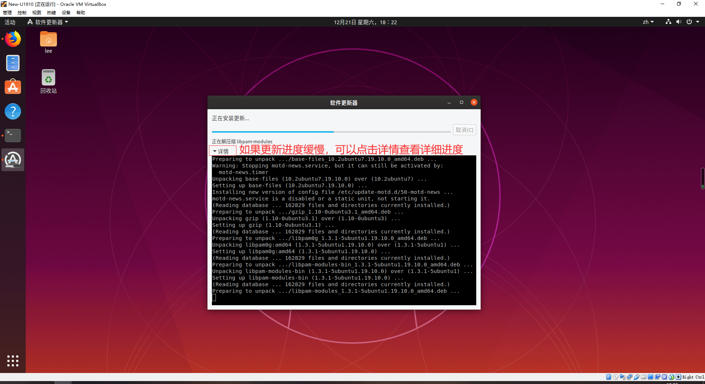Launch Ubuntu Software from the dock

[13, 87]
